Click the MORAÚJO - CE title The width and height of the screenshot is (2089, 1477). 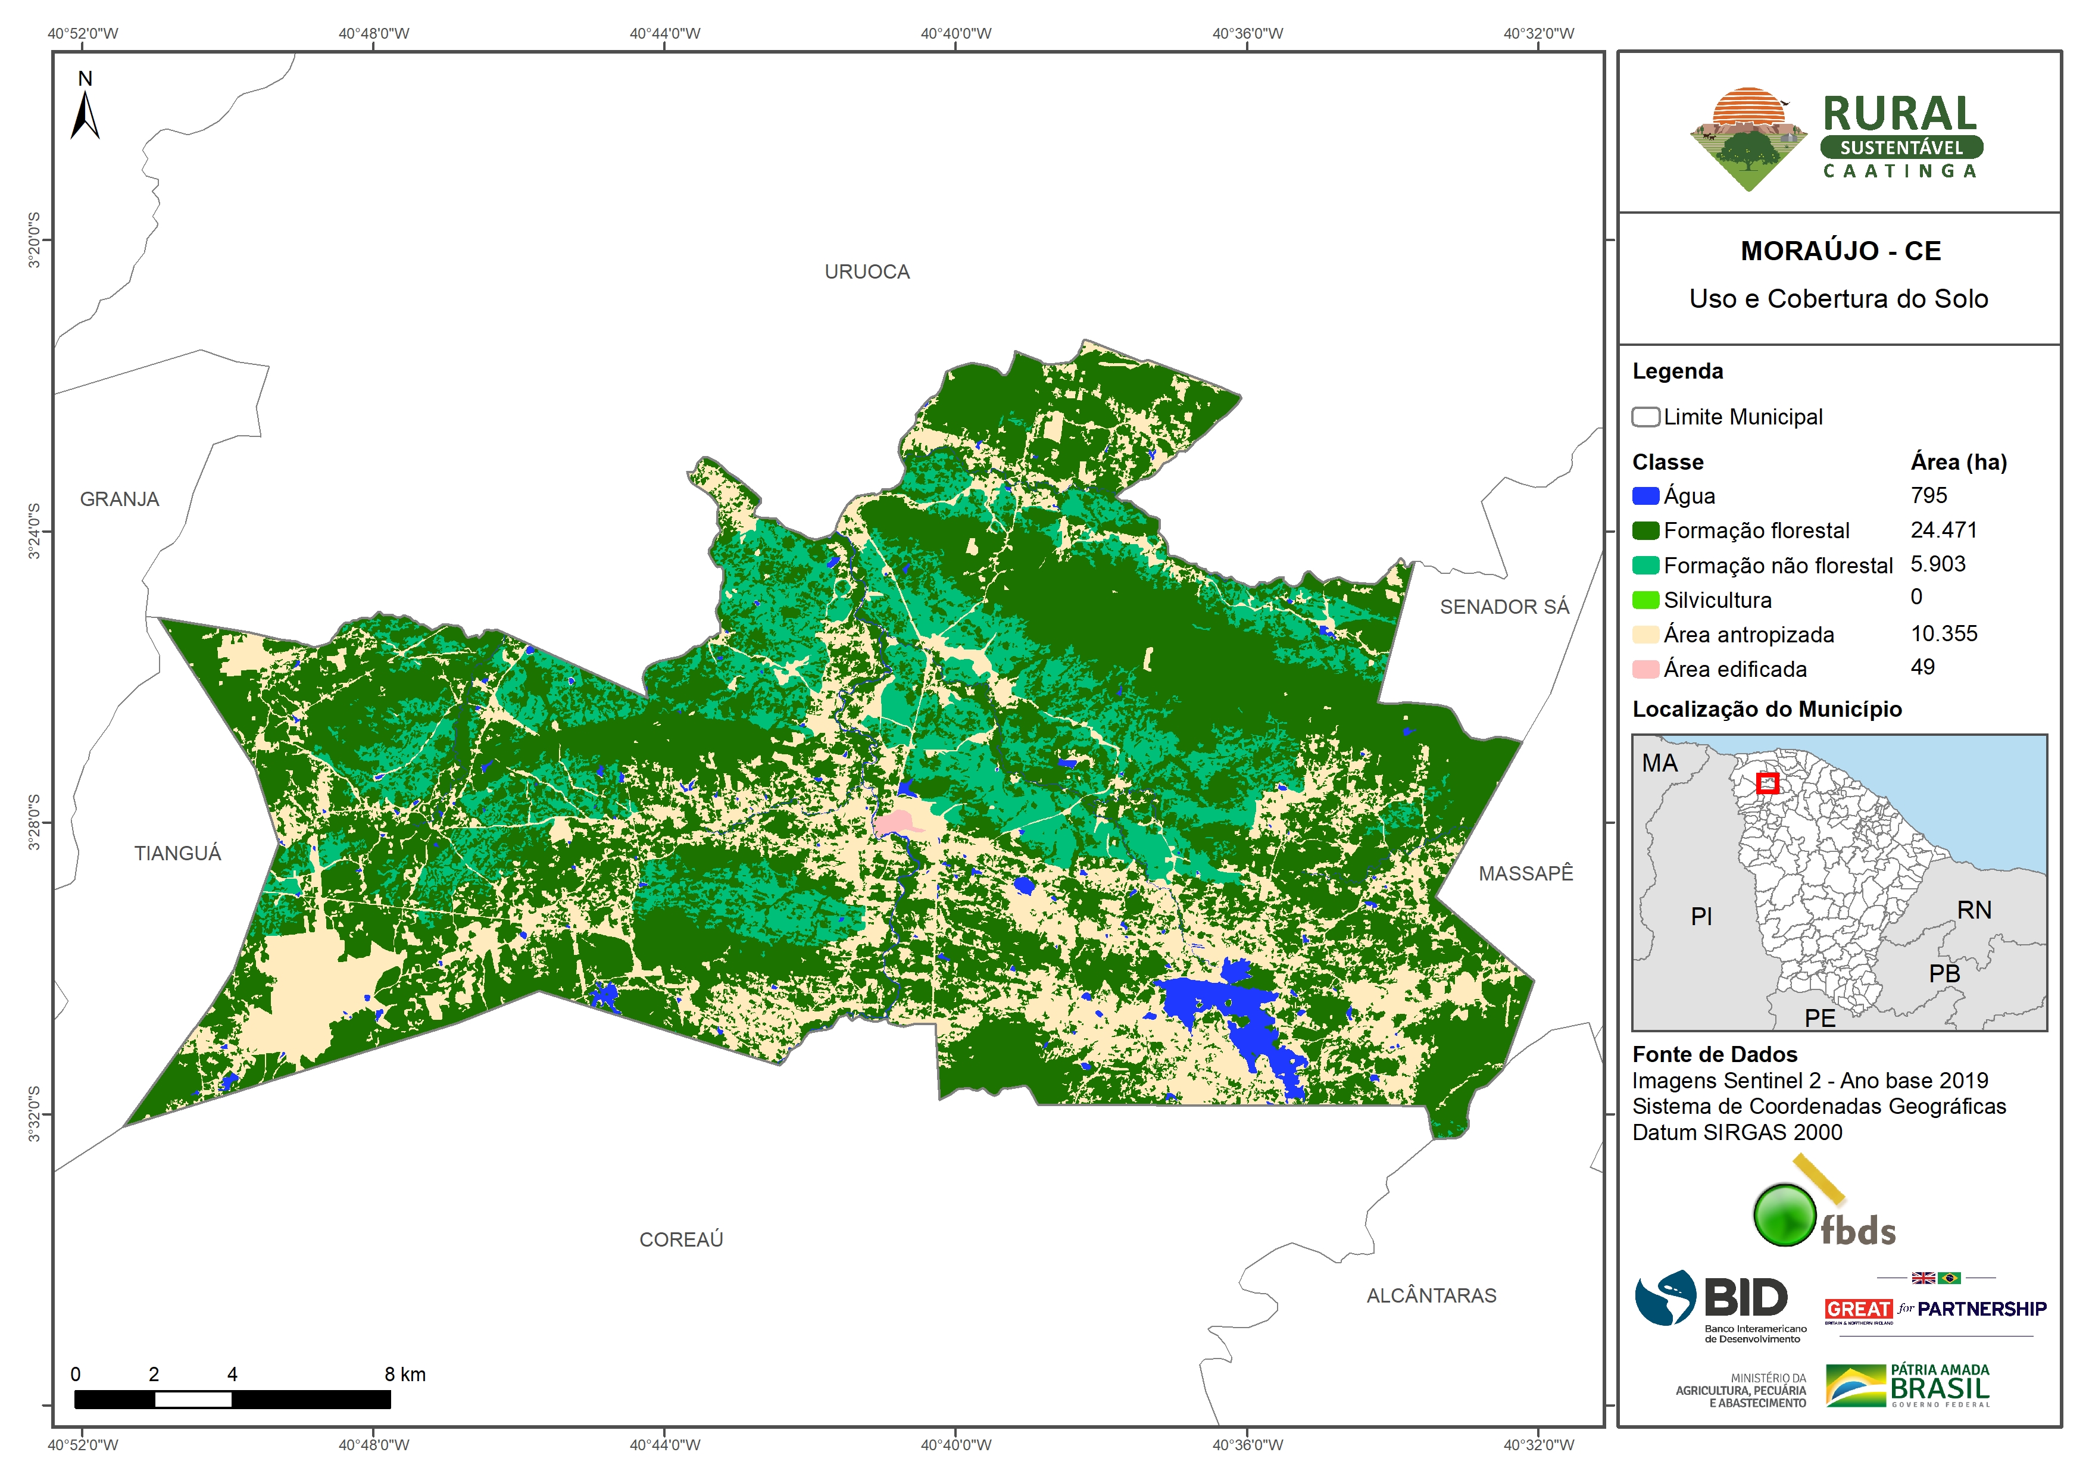[x=1840, y=251]
